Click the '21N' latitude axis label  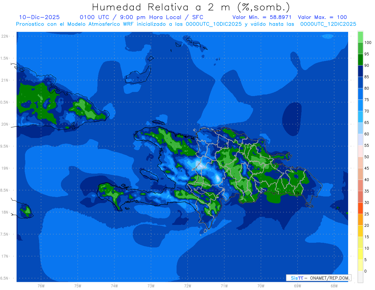pos(5,80)
